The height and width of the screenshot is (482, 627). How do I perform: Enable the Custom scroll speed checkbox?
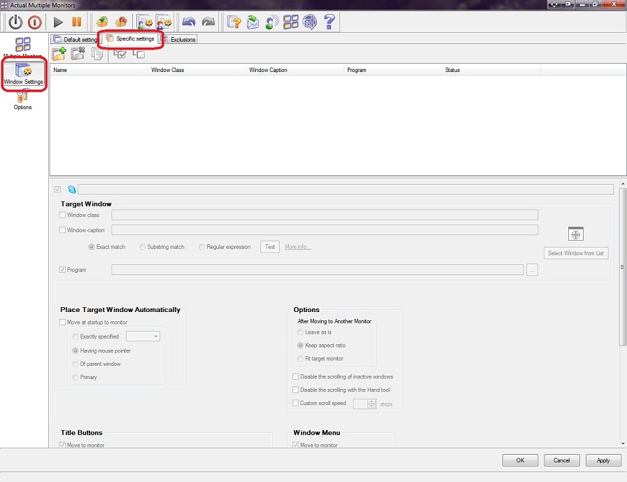pyautogui.click(x=295, y=403)
